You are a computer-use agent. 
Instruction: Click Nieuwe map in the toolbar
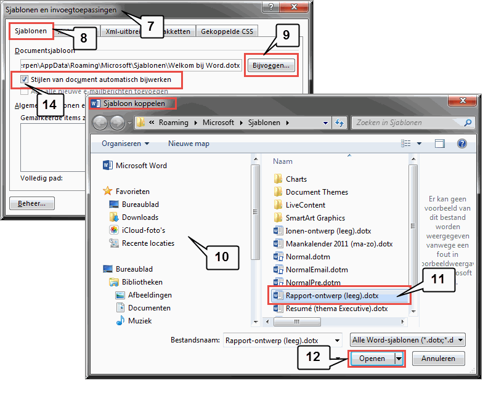click(189, 144)
